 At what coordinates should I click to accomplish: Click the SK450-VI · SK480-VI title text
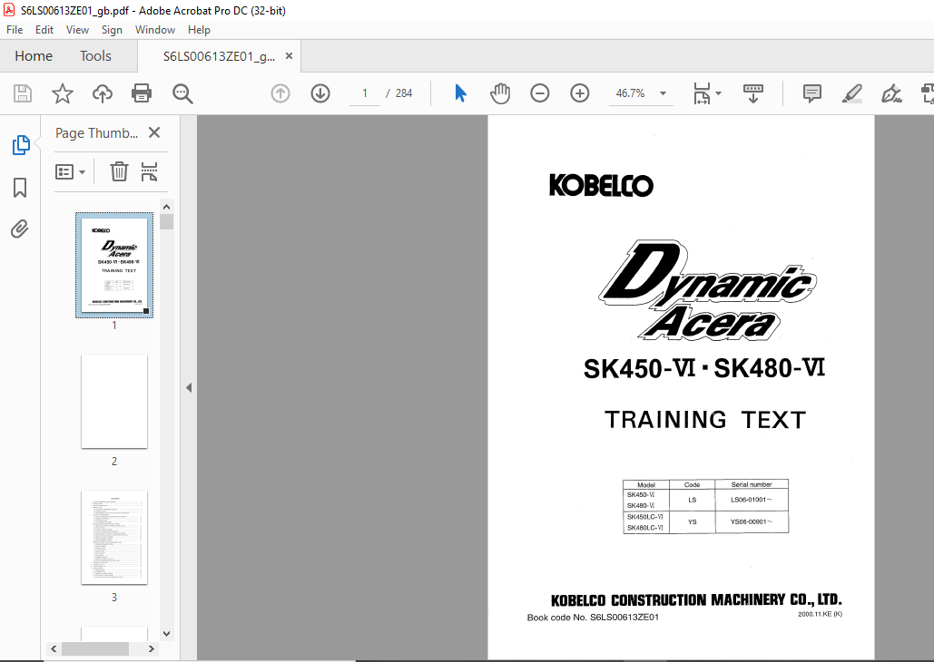pos(704,368)
